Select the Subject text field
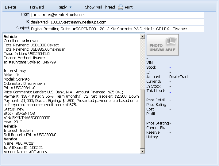Viewport: 219px width, 166px height. point(117,29)
